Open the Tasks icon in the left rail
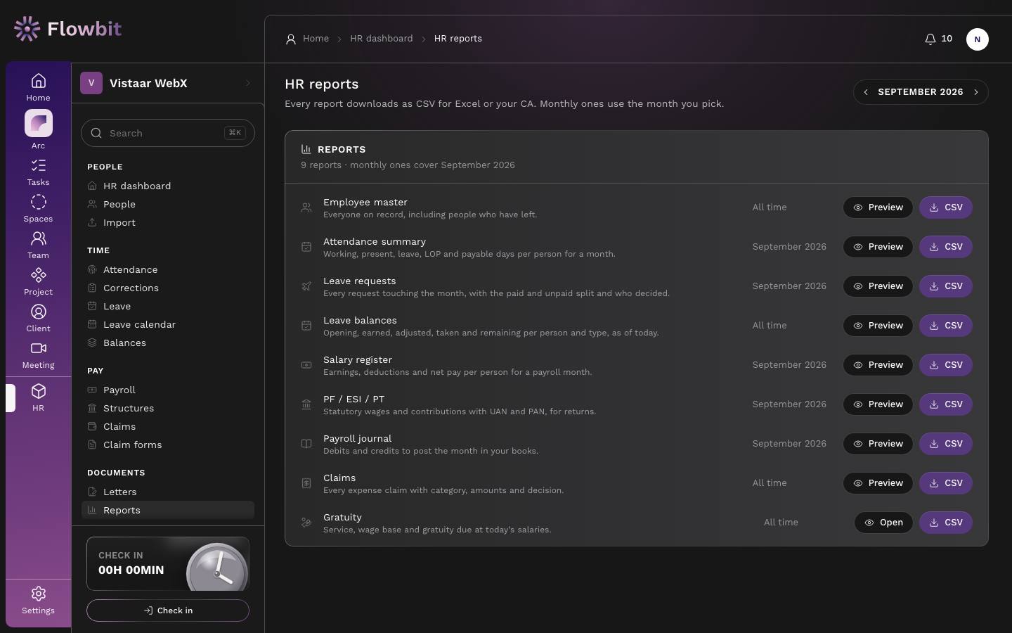The width and height of the screenshot is (1012, 633). coord(38,165)
